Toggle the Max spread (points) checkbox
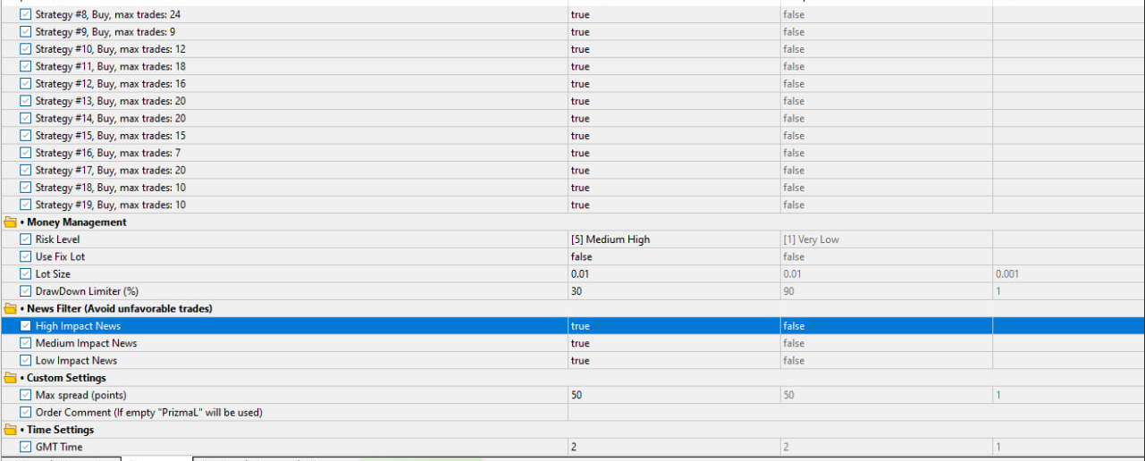The image size is (1145, 461). click(25, 395)
